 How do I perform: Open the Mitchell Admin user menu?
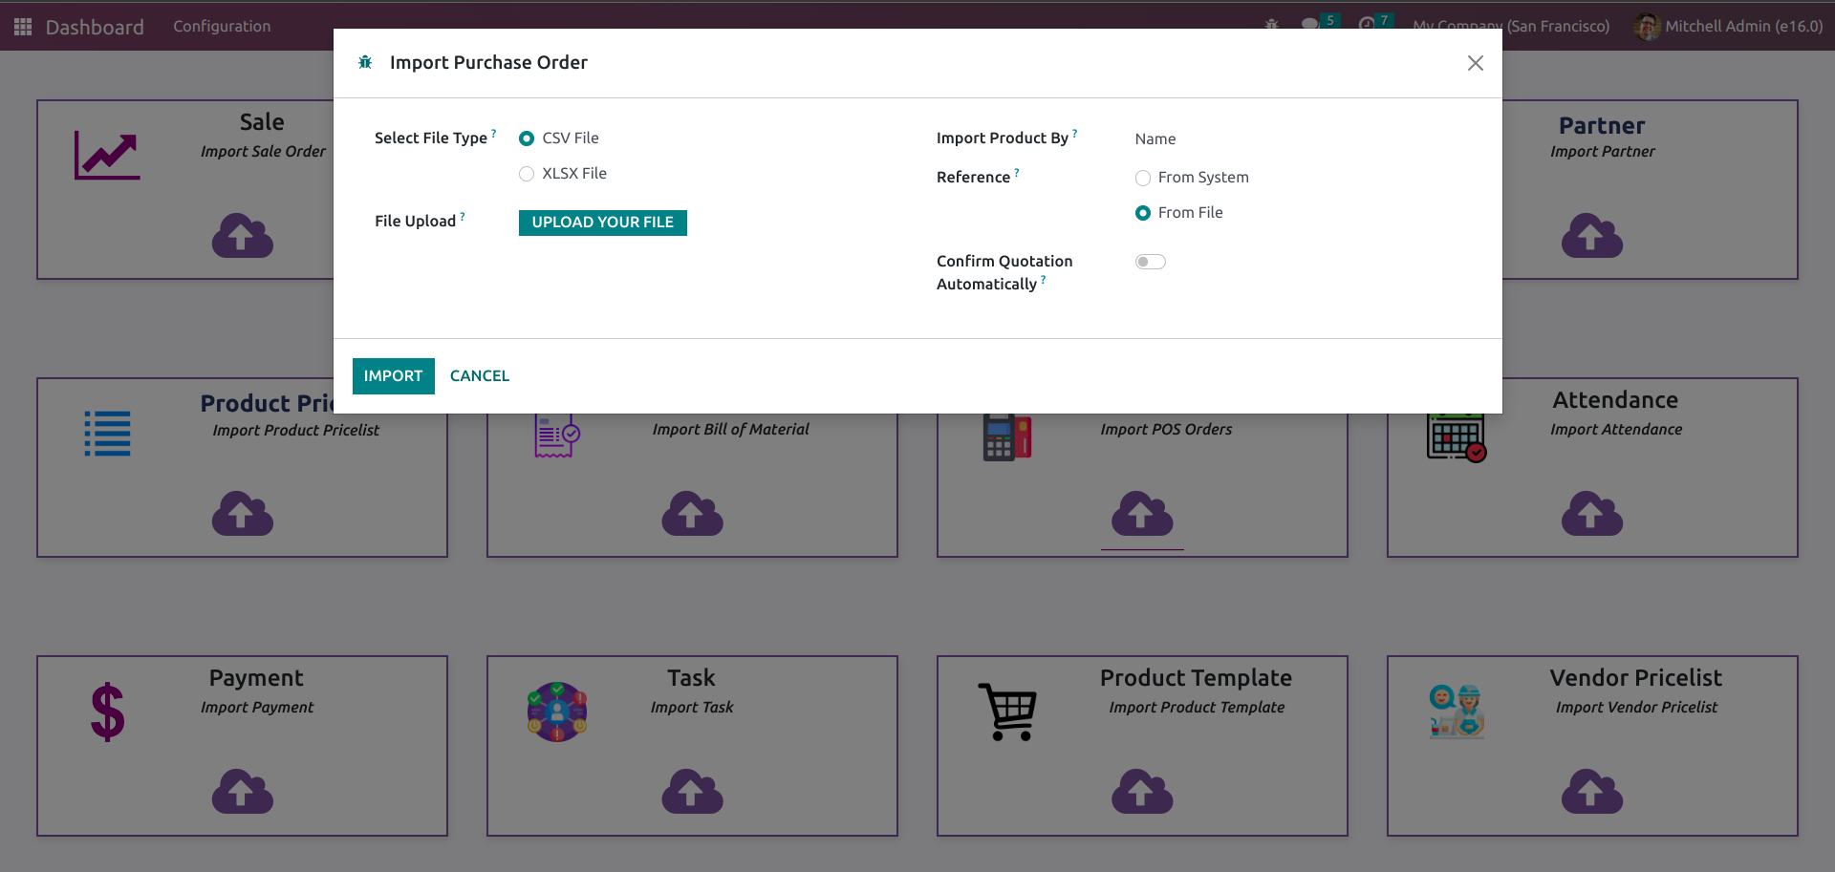(x=1728, y=27)
